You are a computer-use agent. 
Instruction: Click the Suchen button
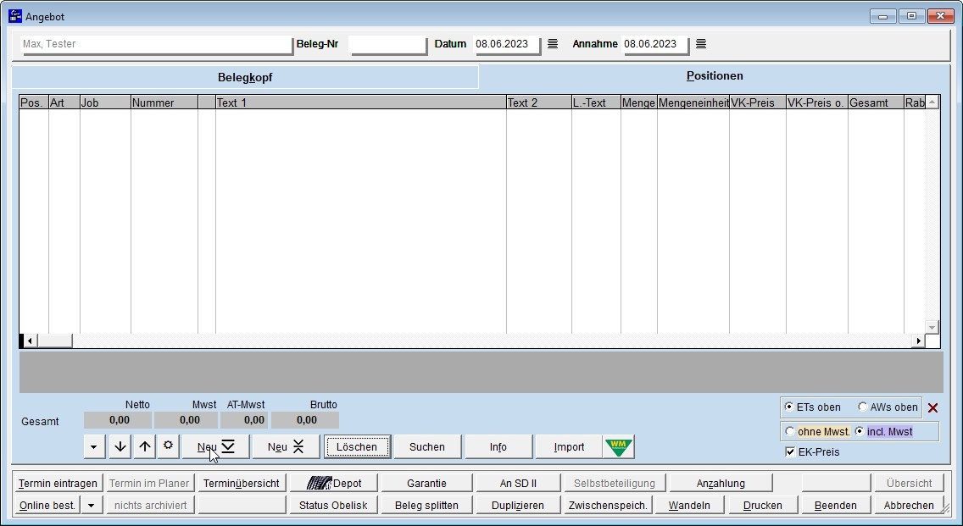click(x=427, y=447)
